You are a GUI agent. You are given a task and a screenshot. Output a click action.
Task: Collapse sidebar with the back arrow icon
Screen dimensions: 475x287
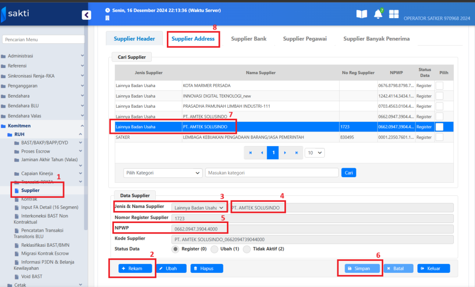86,15
